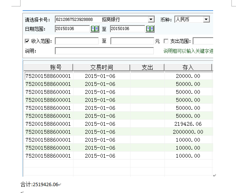Enable the 支出范围 checkbox
The image size is (236, 193).
pyautogui.click(x=166, y=41)
